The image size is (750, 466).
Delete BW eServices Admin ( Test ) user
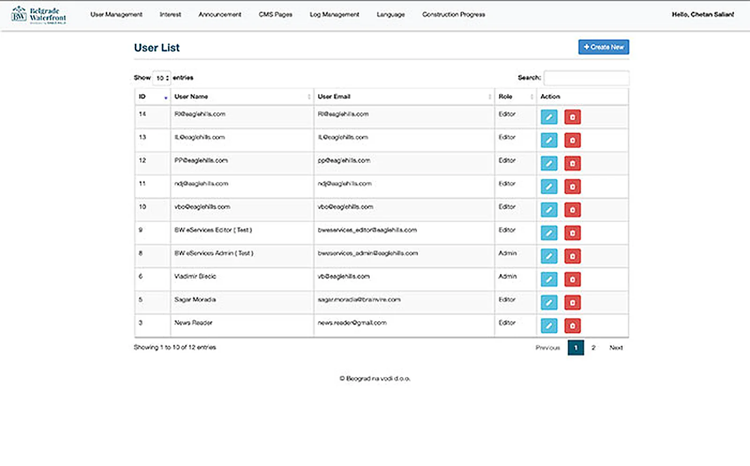(572, 256)
